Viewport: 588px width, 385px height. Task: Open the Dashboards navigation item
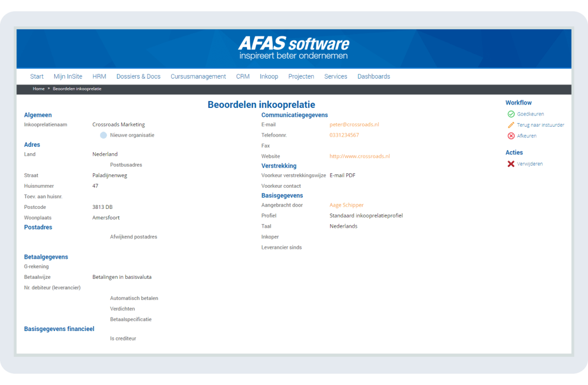373,76
